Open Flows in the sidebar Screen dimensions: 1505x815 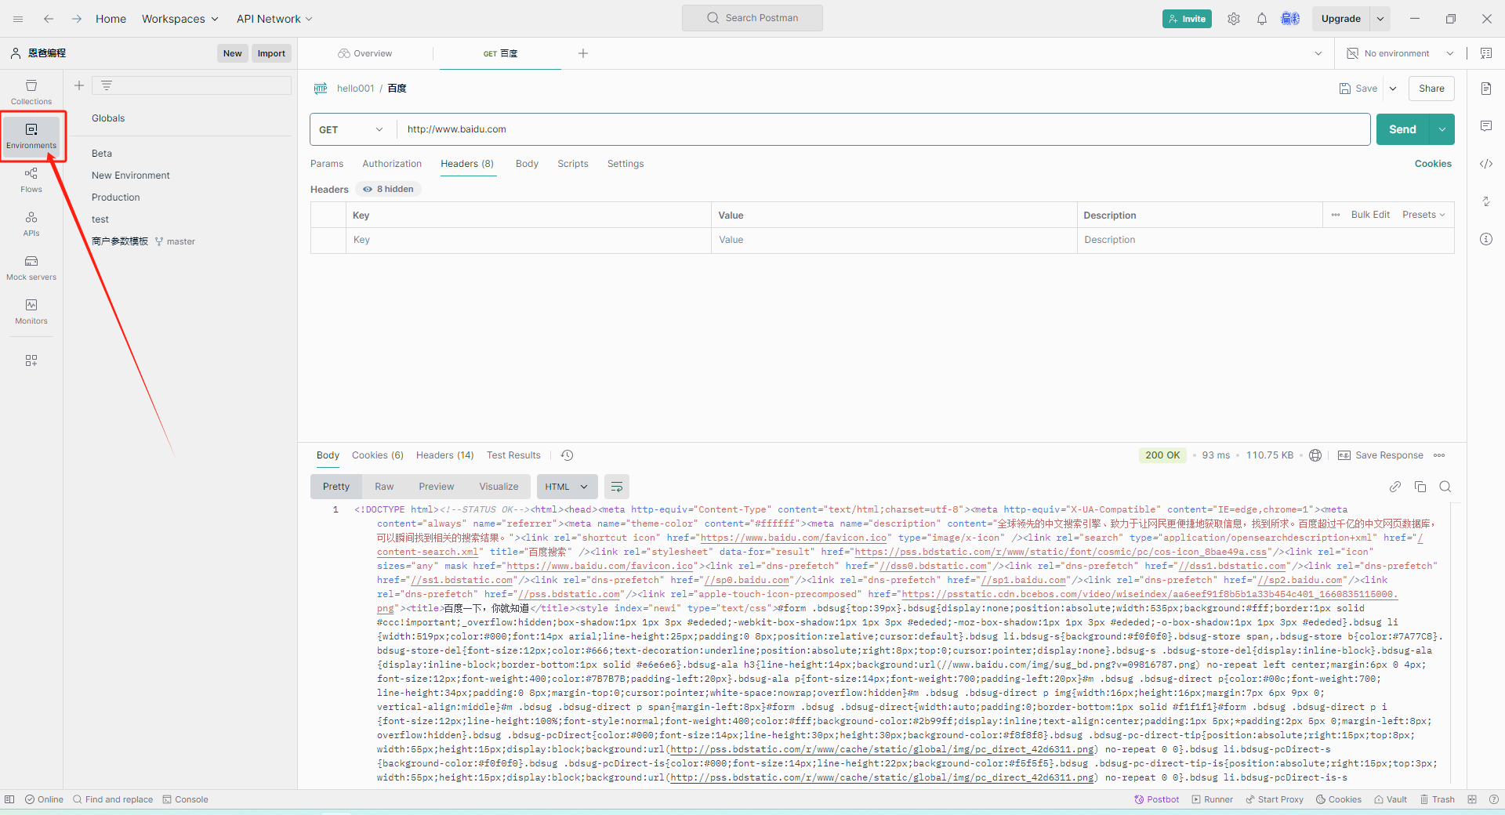coord(31,179)
